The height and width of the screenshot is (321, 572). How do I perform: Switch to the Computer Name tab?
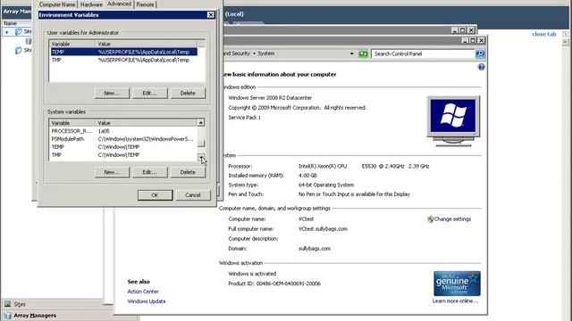[x=57, y=4]
